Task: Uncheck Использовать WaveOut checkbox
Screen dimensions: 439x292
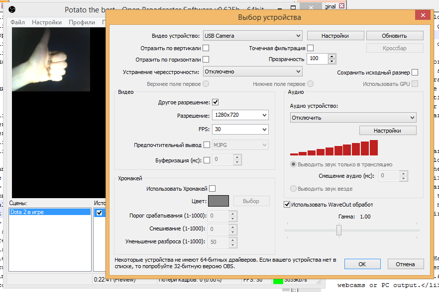Action: (287, 205)
